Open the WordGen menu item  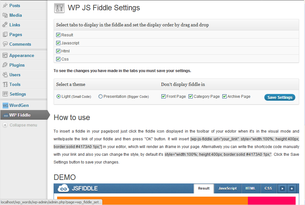click(19, 105)
